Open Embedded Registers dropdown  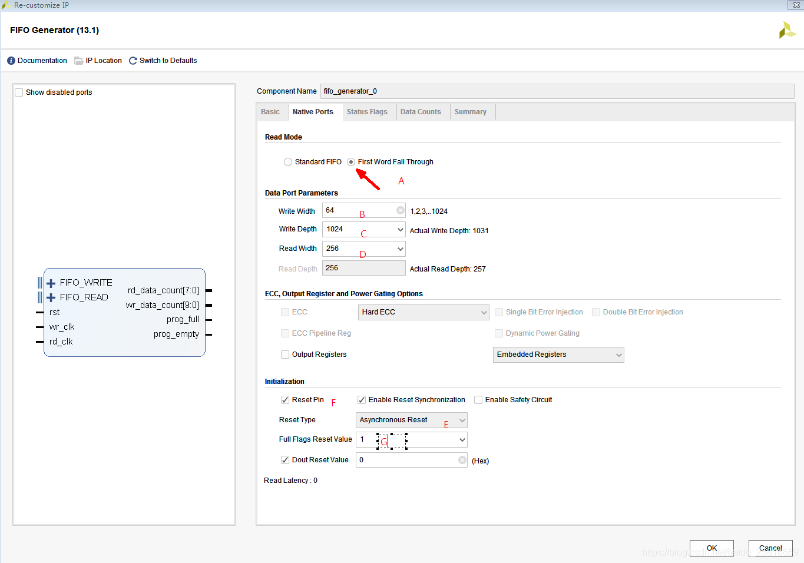pyautogui.click(x=558, y=355)
